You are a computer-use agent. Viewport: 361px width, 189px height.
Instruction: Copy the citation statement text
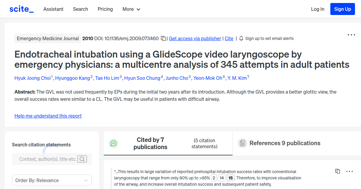[338, 171]
